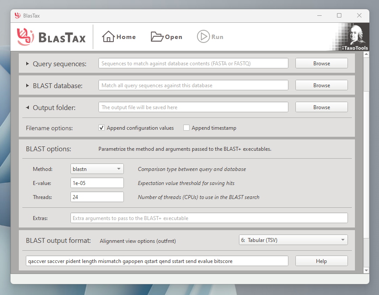
Task: Open the blastn Method dropdown
Action: click(97, 168)
